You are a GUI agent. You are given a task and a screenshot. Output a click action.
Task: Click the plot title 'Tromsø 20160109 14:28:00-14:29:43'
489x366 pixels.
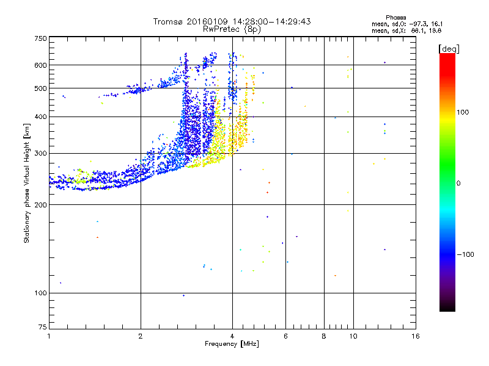coord(232,21)
